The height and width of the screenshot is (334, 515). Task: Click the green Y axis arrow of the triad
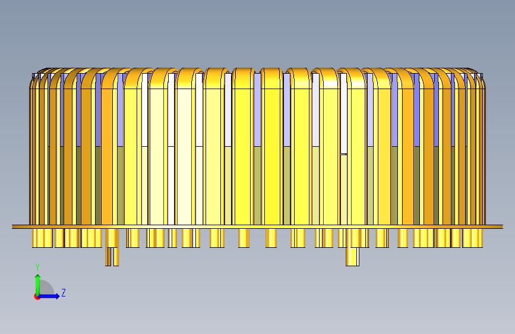[38, 284]
